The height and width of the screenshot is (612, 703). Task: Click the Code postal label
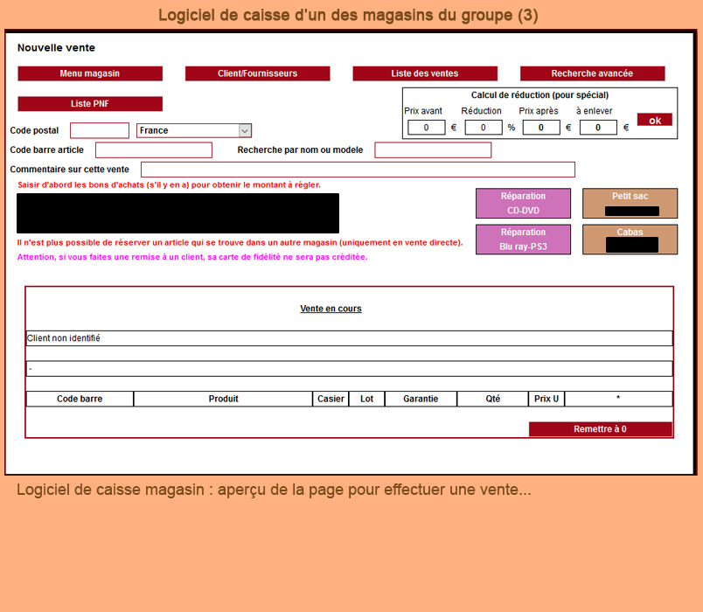(x=34, y=130)
